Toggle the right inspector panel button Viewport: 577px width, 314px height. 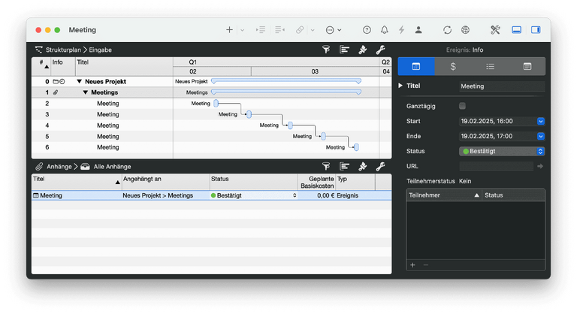536,30
